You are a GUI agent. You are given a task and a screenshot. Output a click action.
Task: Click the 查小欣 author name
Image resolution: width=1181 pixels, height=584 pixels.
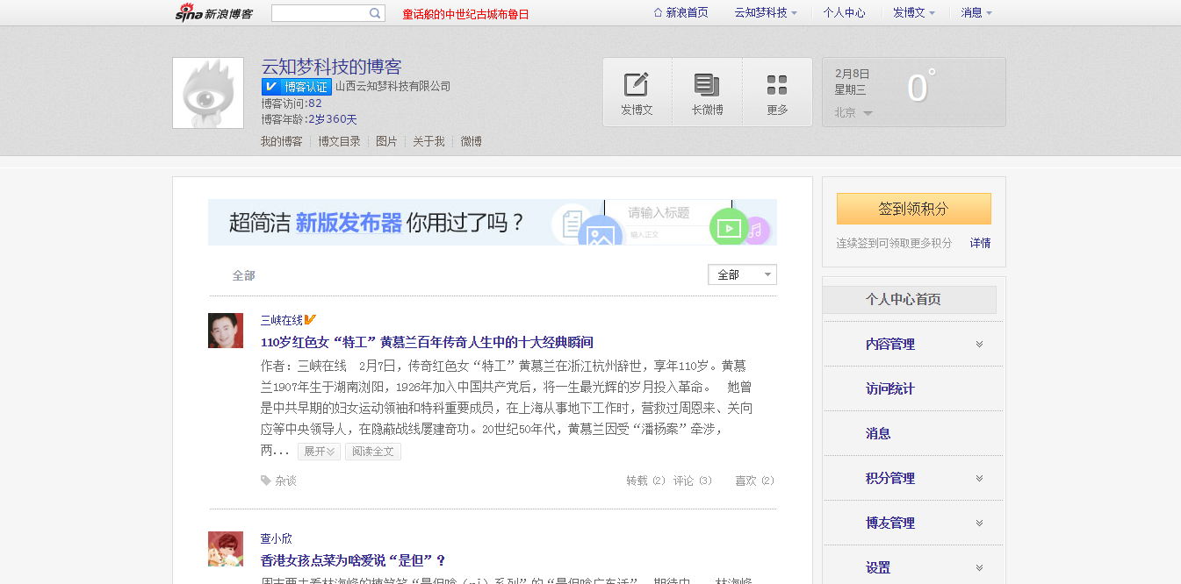click(x=277, y=538)
